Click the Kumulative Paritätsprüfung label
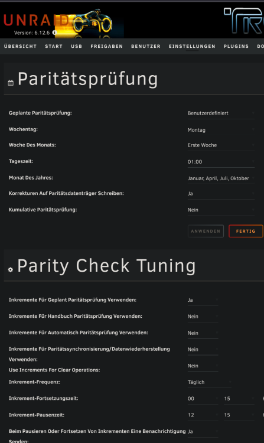The height and width of the screenshot is (443, 264). pyautogui.click(x=43, y=210)
